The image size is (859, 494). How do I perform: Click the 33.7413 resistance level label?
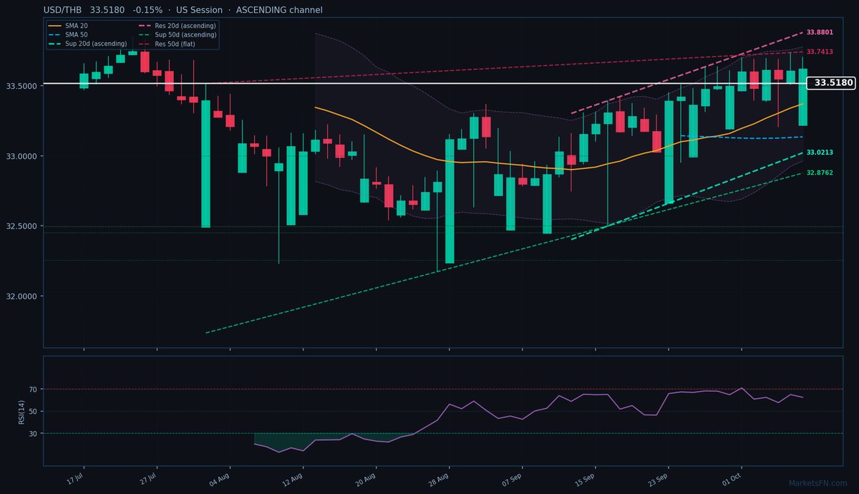[820, 52]
